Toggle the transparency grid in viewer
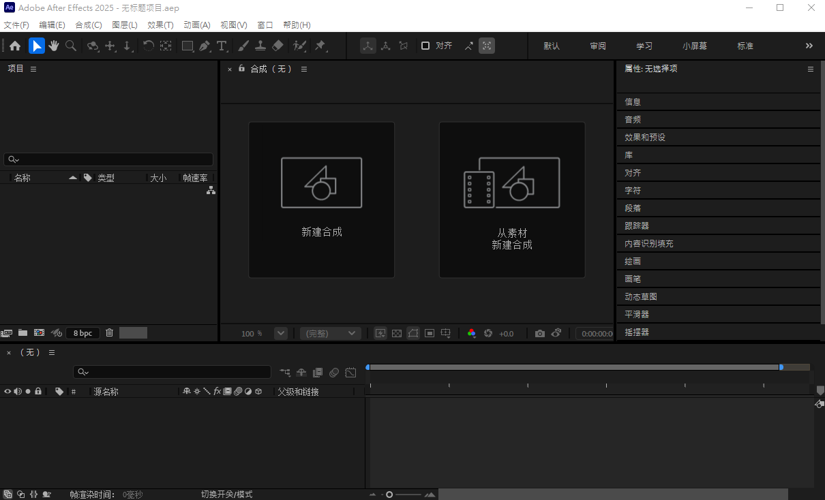 coord(397,333)
